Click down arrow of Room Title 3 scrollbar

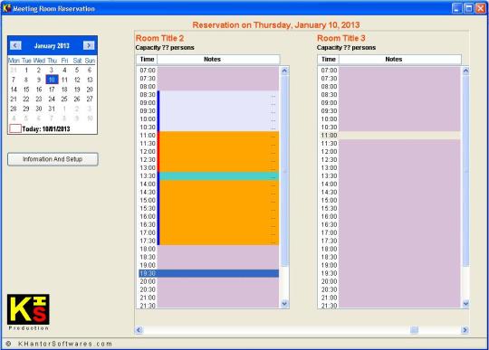coord(465,303)
